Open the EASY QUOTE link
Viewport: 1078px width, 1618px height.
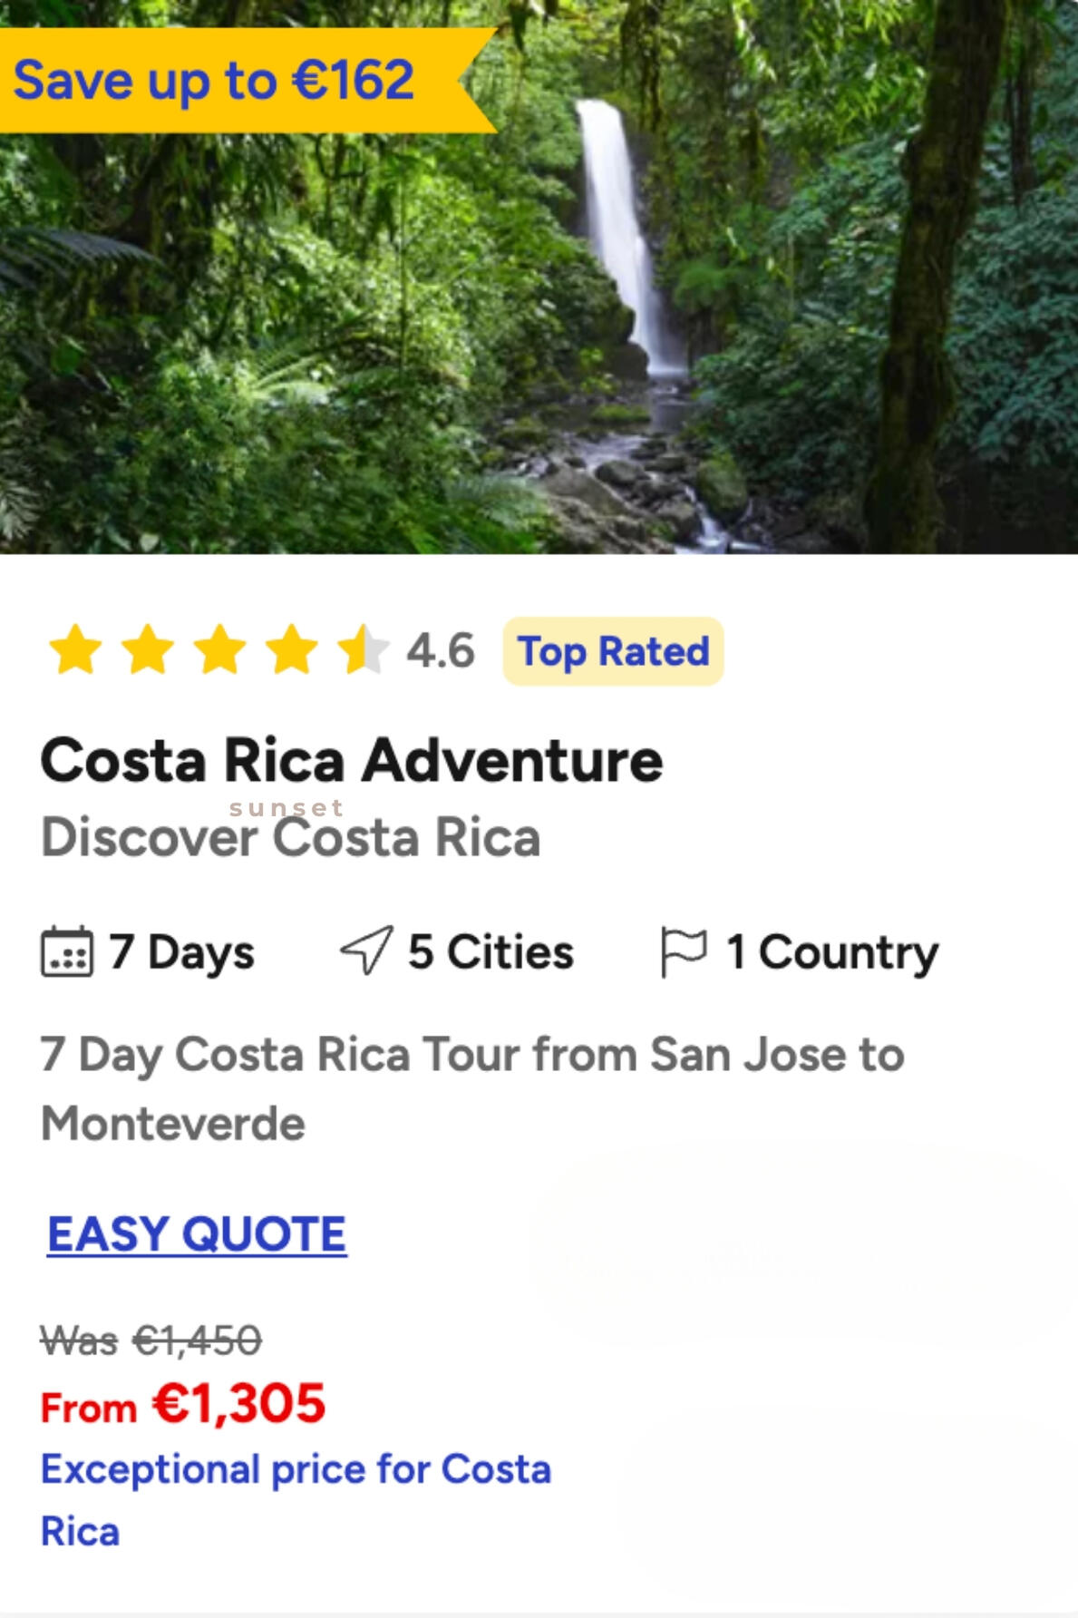click(197, 1234)
